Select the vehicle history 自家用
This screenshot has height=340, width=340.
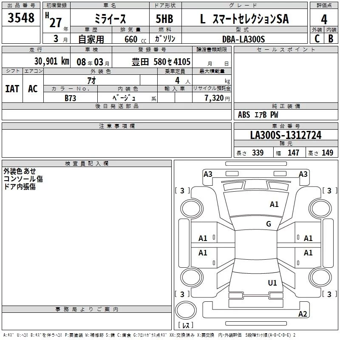[x=91, y=39]
